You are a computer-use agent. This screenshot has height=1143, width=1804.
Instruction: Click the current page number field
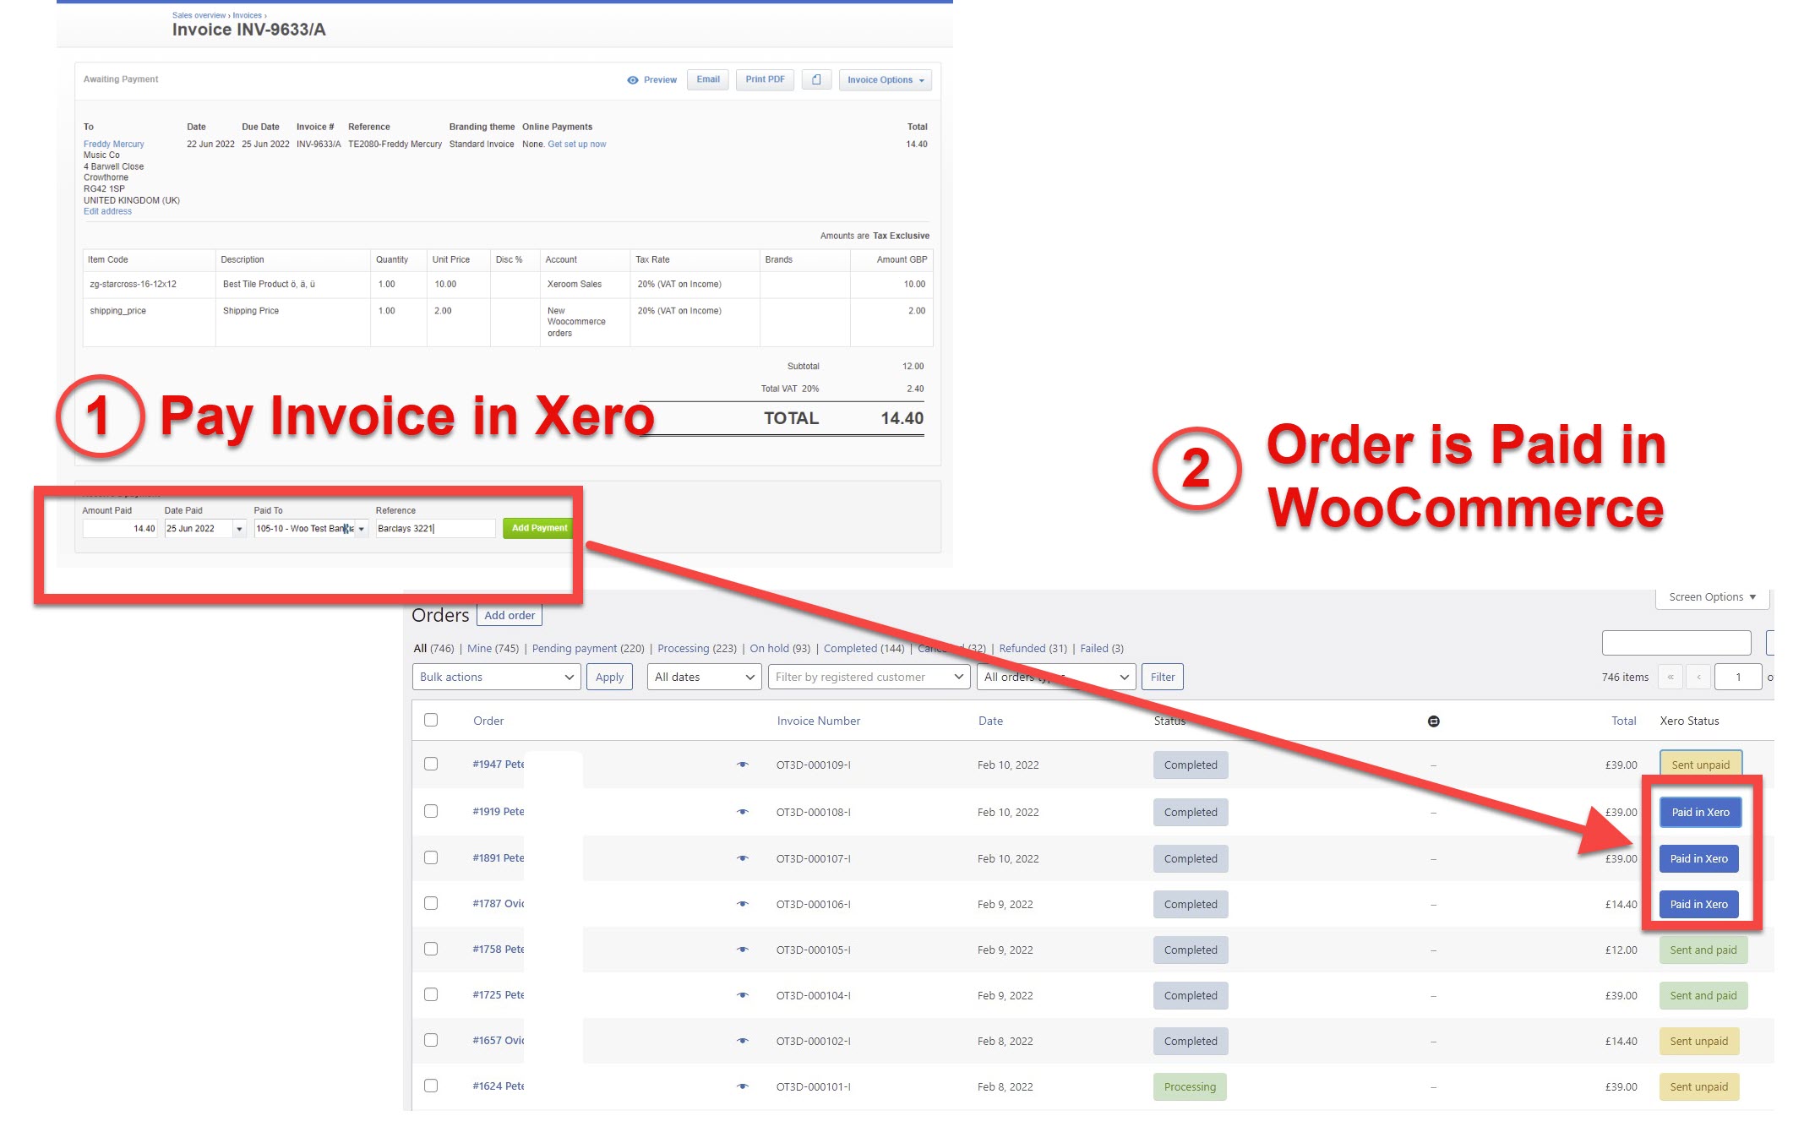[x=1738, y=677]
